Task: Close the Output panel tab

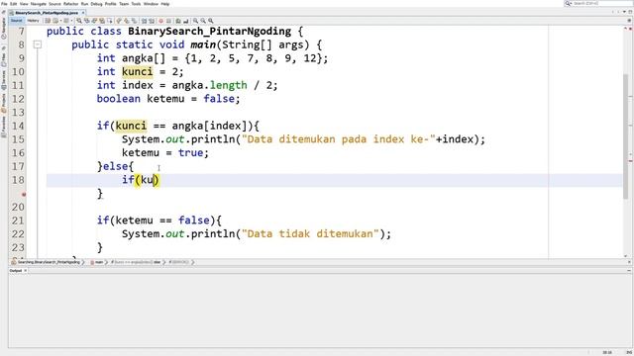Action: point(25,271)
